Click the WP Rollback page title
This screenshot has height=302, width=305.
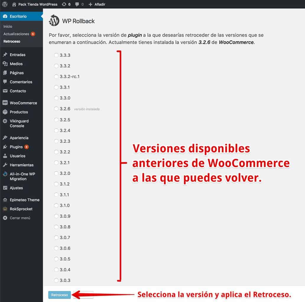point(78,21)
